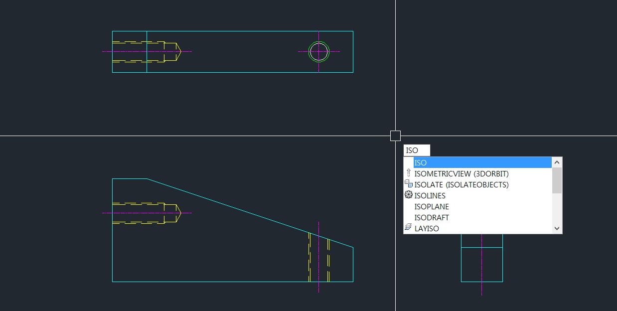The image size is (617, 311).
Task: Click the ISO command input box
Action: [417, 150]
